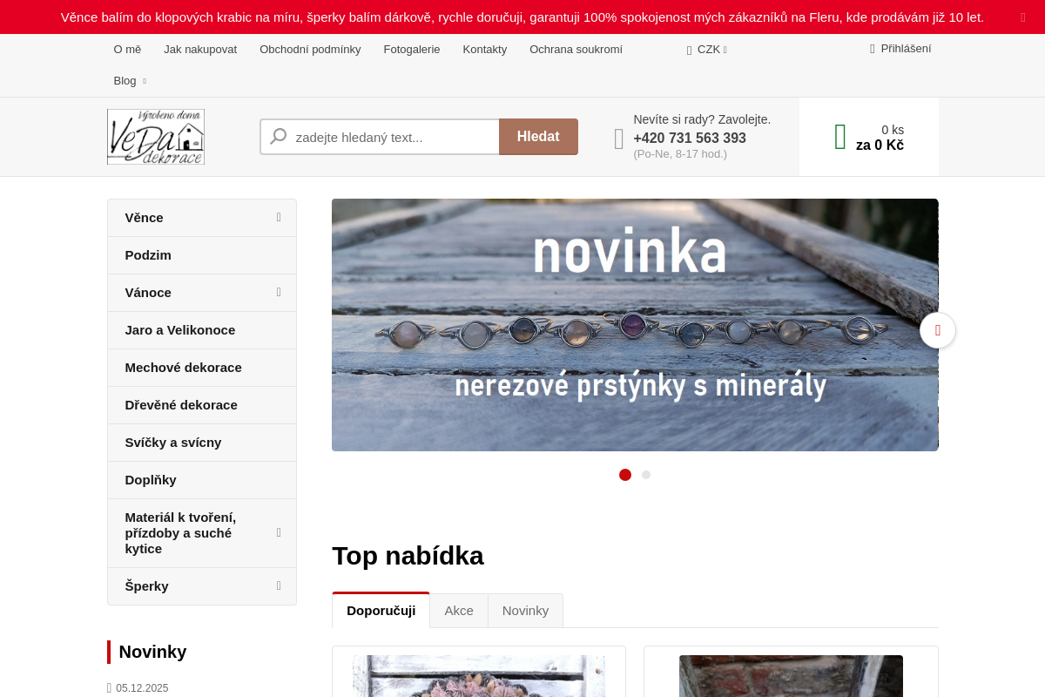Call the +420 731 563 393 phone link

[x=689, y=138]
